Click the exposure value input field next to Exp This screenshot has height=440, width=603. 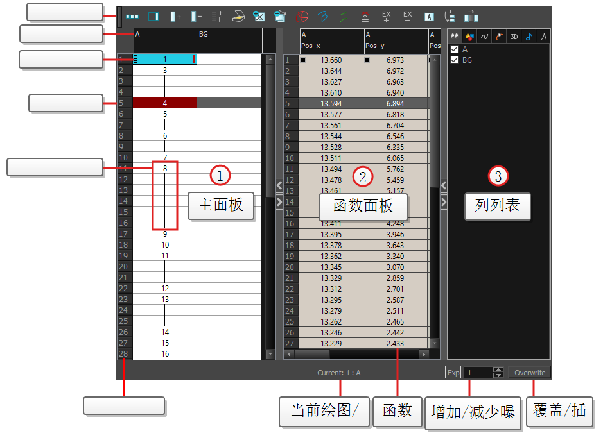(478, 372)
